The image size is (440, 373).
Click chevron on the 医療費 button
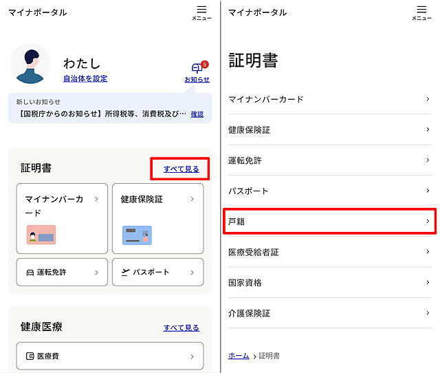tap(192, 356)
